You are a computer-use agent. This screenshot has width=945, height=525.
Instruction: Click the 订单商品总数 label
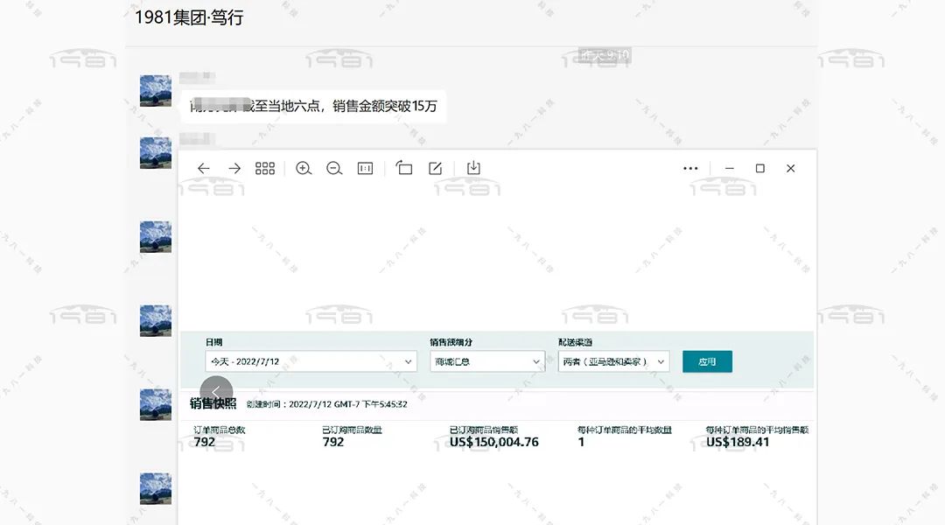(220, 430)
